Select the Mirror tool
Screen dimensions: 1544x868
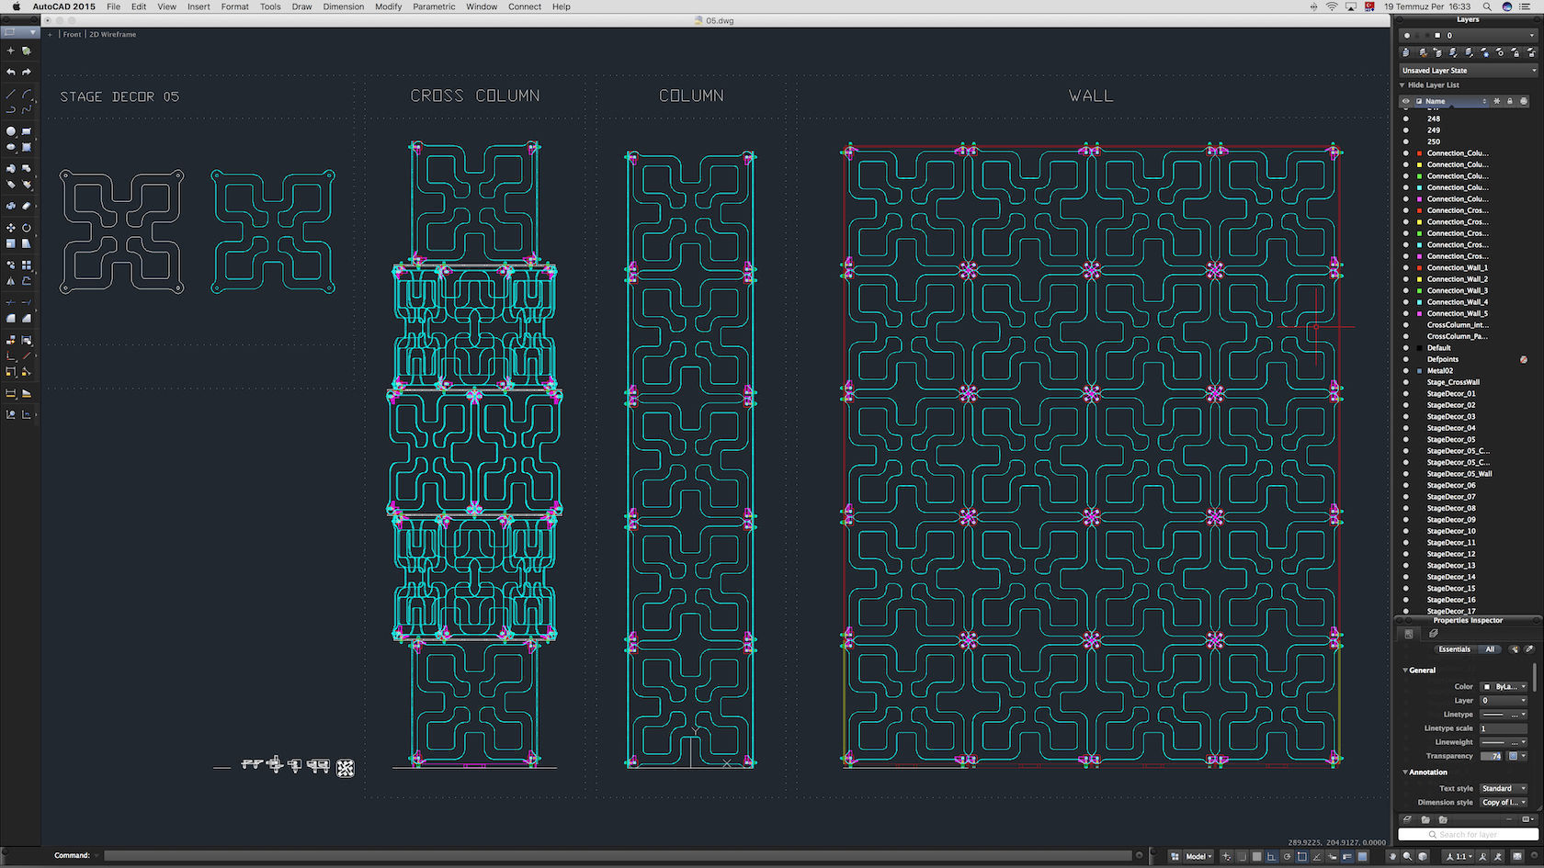pos(10,281)
